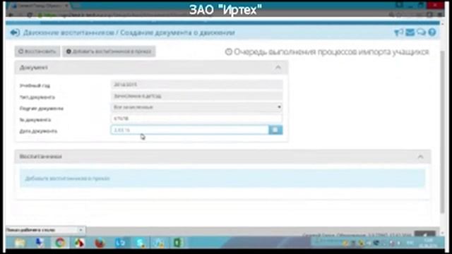Image resolution: width=452 pixels, height=254 pixels.
Task: Open Google Chrome from the taskbar
Action: point(60,243)
